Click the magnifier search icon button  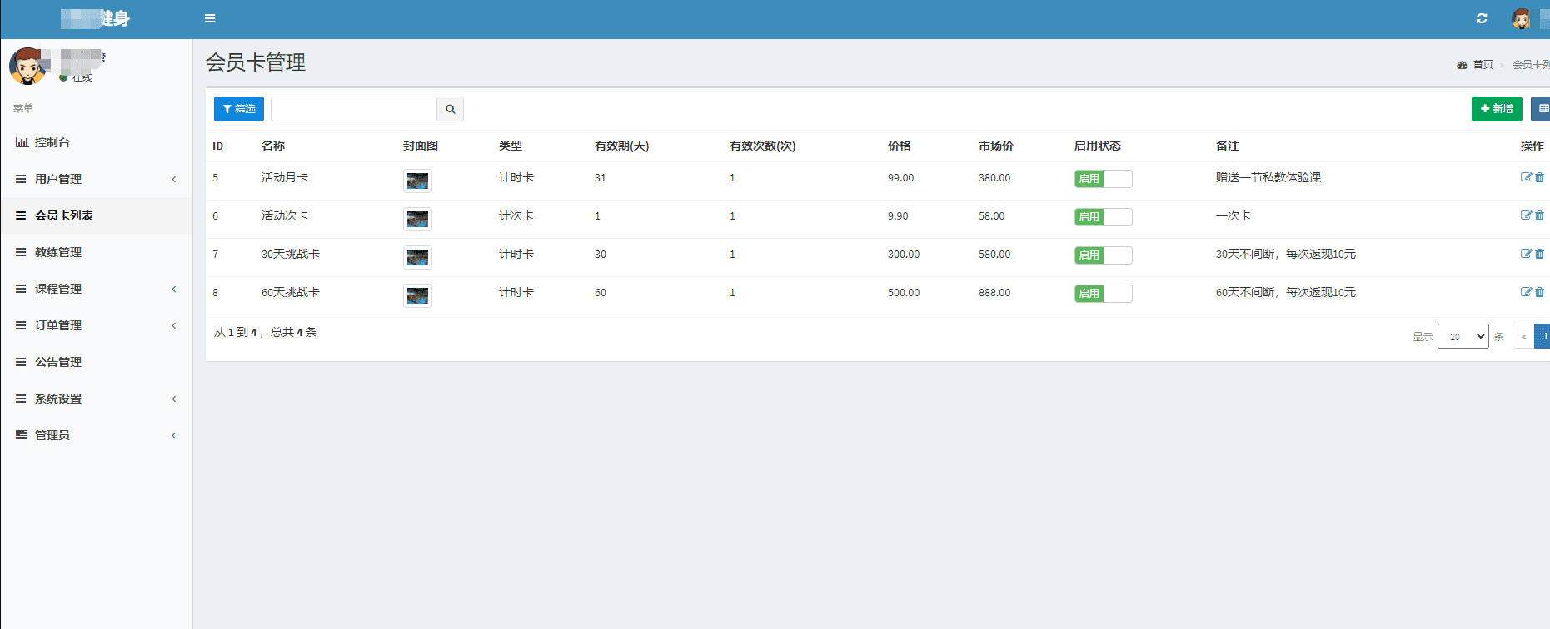coord(451,109)
